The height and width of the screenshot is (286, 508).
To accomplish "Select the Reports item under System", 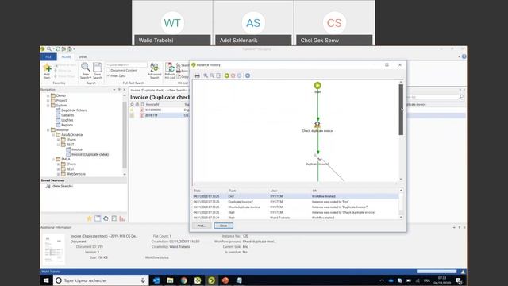I will tap(67, 125).
